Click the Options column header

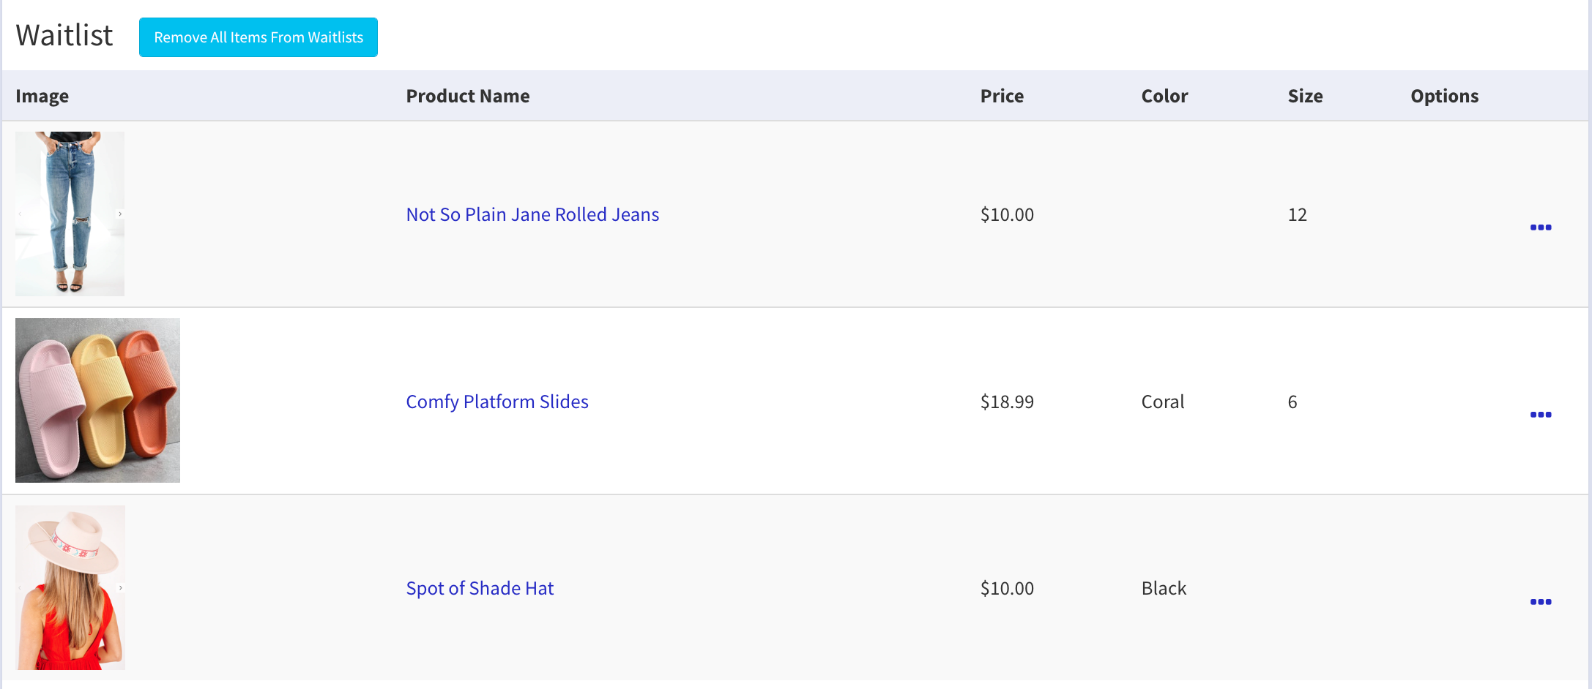click(x=1444, y=96)
